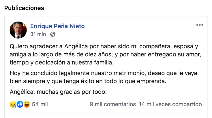Click the blue Like thumbs-up reaction icon
The height and width of the screenshot is (118, 212).
20,104
